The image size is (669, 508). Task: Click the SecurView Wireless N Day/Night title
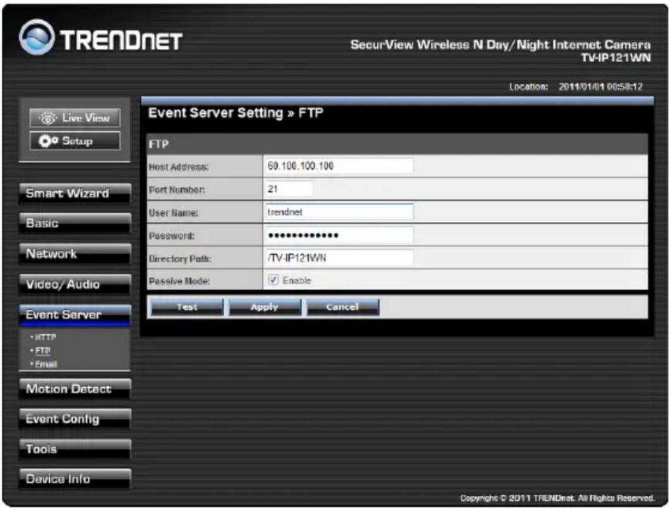[501, 45]
